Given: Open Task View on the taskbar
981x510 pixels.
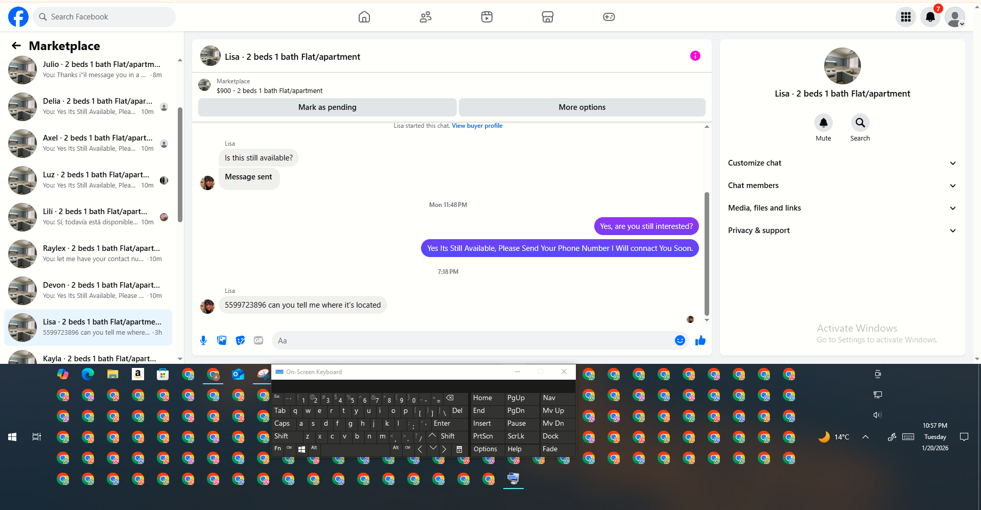Looking at the screenshot, I should click(x=37, y=437).
